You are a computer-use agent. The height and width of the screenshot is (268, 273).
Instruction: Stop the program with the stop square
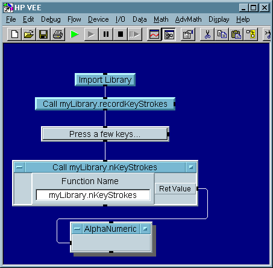[x=121, y=34]
